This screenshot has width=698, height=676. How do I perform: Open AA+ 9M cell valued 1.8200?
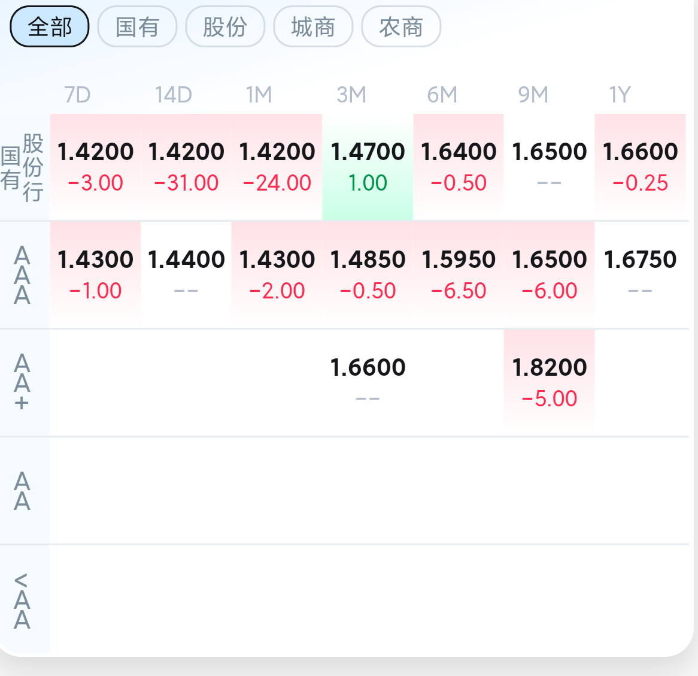(x=549, y=382)
